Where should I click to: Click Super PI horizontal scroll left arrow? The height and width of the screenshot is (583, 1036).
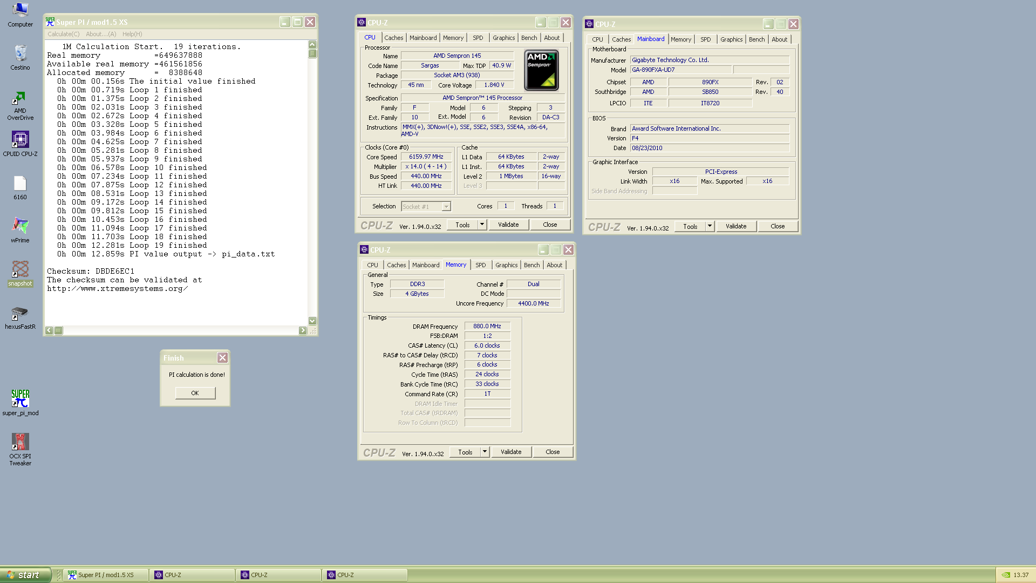pos(49,330)
